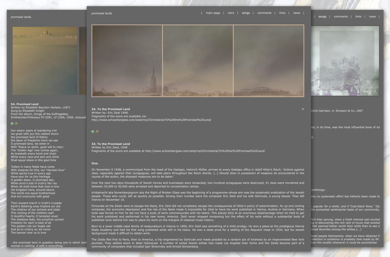Click the triptych skyline artwork at the top
This screenshot has width=390, height=257.
(198, 61)
